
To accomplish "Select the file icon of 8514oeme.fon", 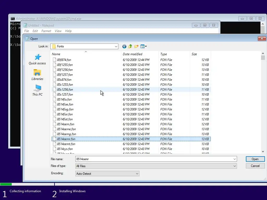I will [54, 129].
